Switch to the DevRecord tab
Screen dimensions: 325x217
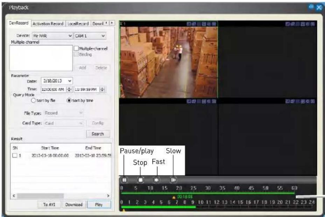tap(19, 23)
